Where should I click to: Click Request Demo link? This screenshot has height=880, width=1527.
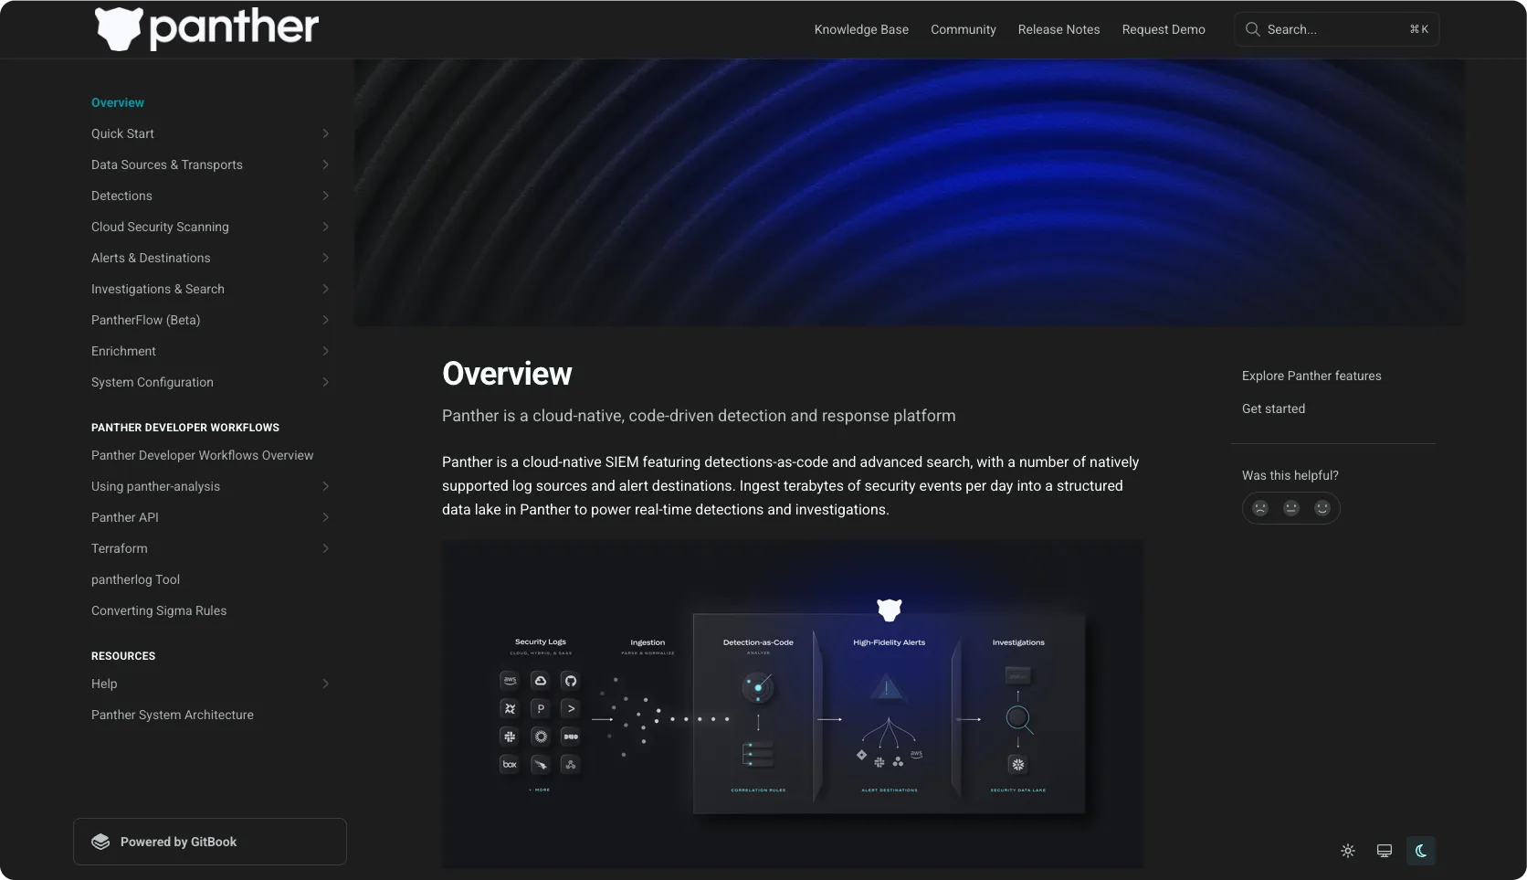pos(1164,29)
